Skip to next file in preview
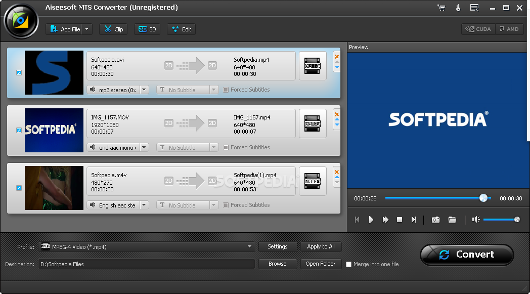Image resolution: width=530 pixels, height=294 pixels. point(413,220)
